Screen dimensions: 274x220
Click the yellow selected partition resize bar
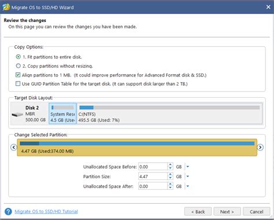click(137, 148)
